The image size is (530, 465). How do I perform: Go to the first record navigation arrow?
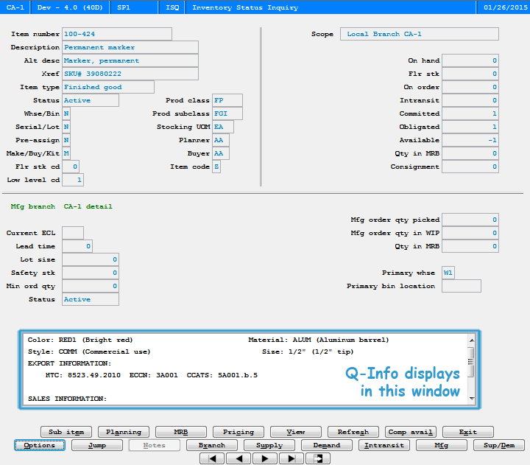point(211,458)
